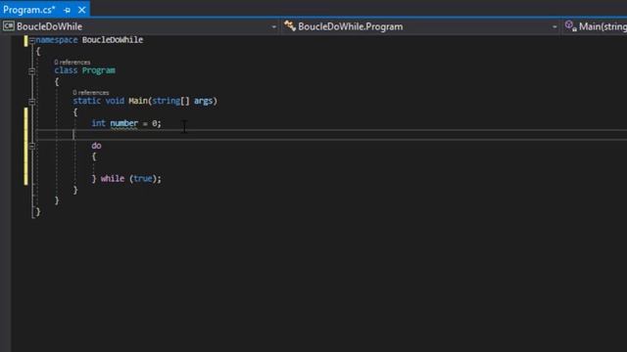Click 'true' inside the while condition
The width and height of the screenshot is (627, 352).
tap(143, 178)
